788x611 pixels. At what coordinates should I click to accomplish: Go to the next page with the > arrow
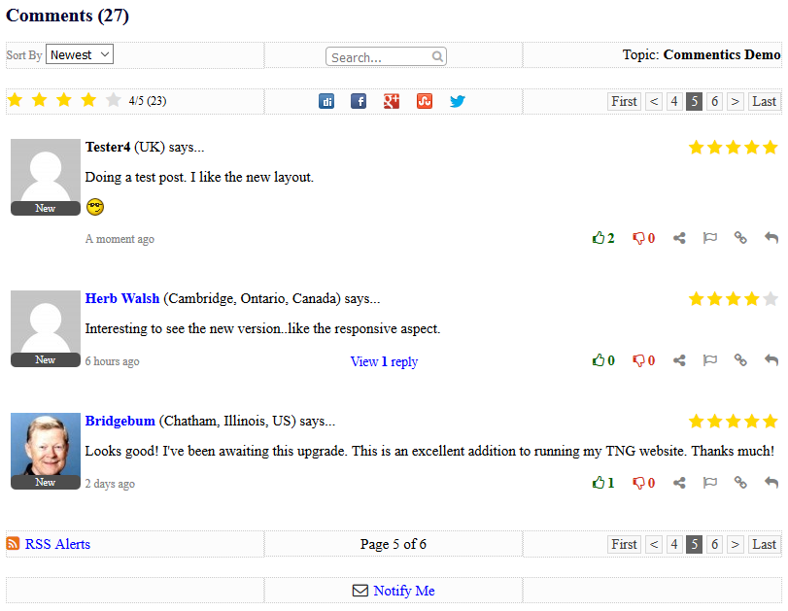(x=735, y=100)
